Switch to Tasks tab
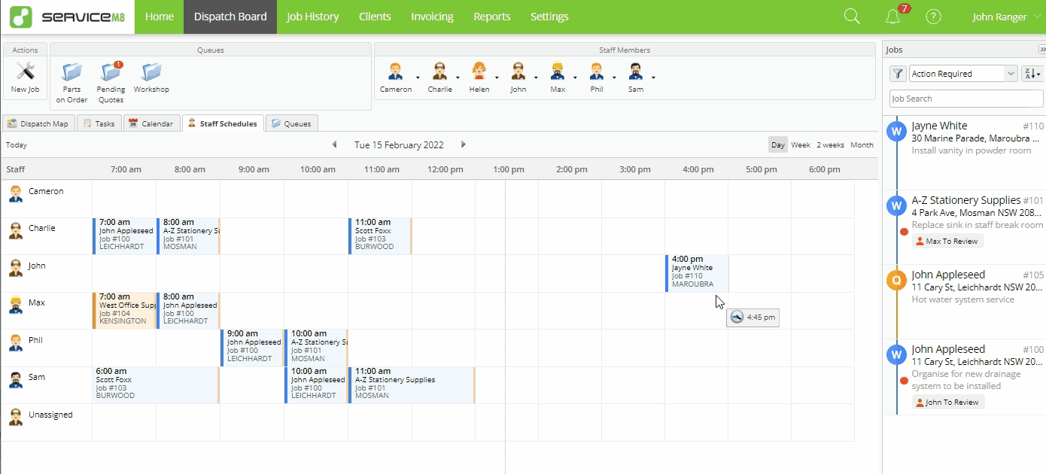The width and height of the screenshot is (1046, 474). [99, 123]
